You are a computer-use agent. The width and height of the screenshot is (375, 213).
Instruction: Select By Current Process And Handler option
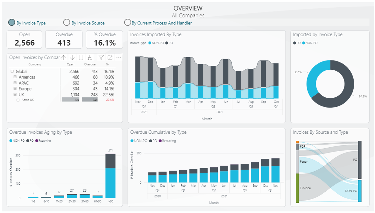[x=128, y=22]
